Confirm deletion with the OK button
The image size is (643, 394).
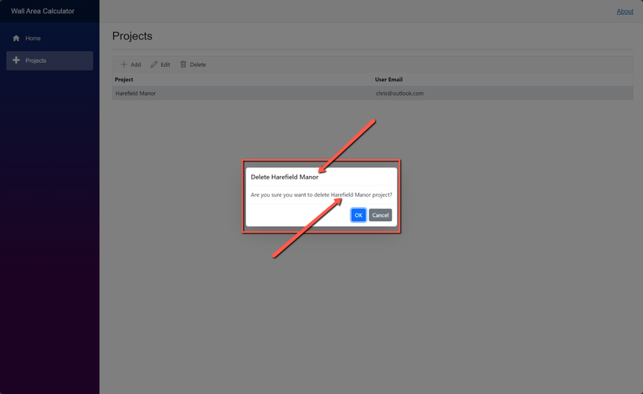click(x=358, y=215)
